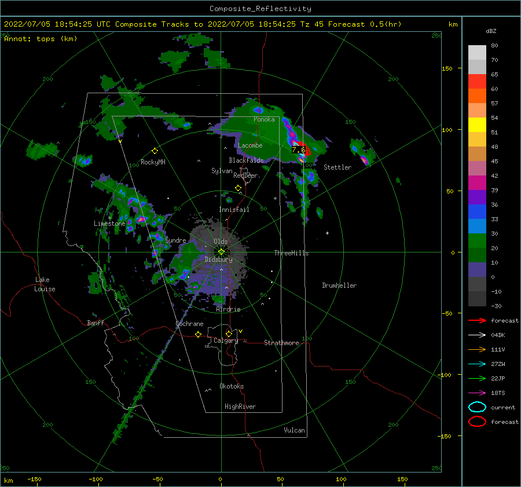Select the light gray 80–70 dBZ color band

[x=477, y=53]
